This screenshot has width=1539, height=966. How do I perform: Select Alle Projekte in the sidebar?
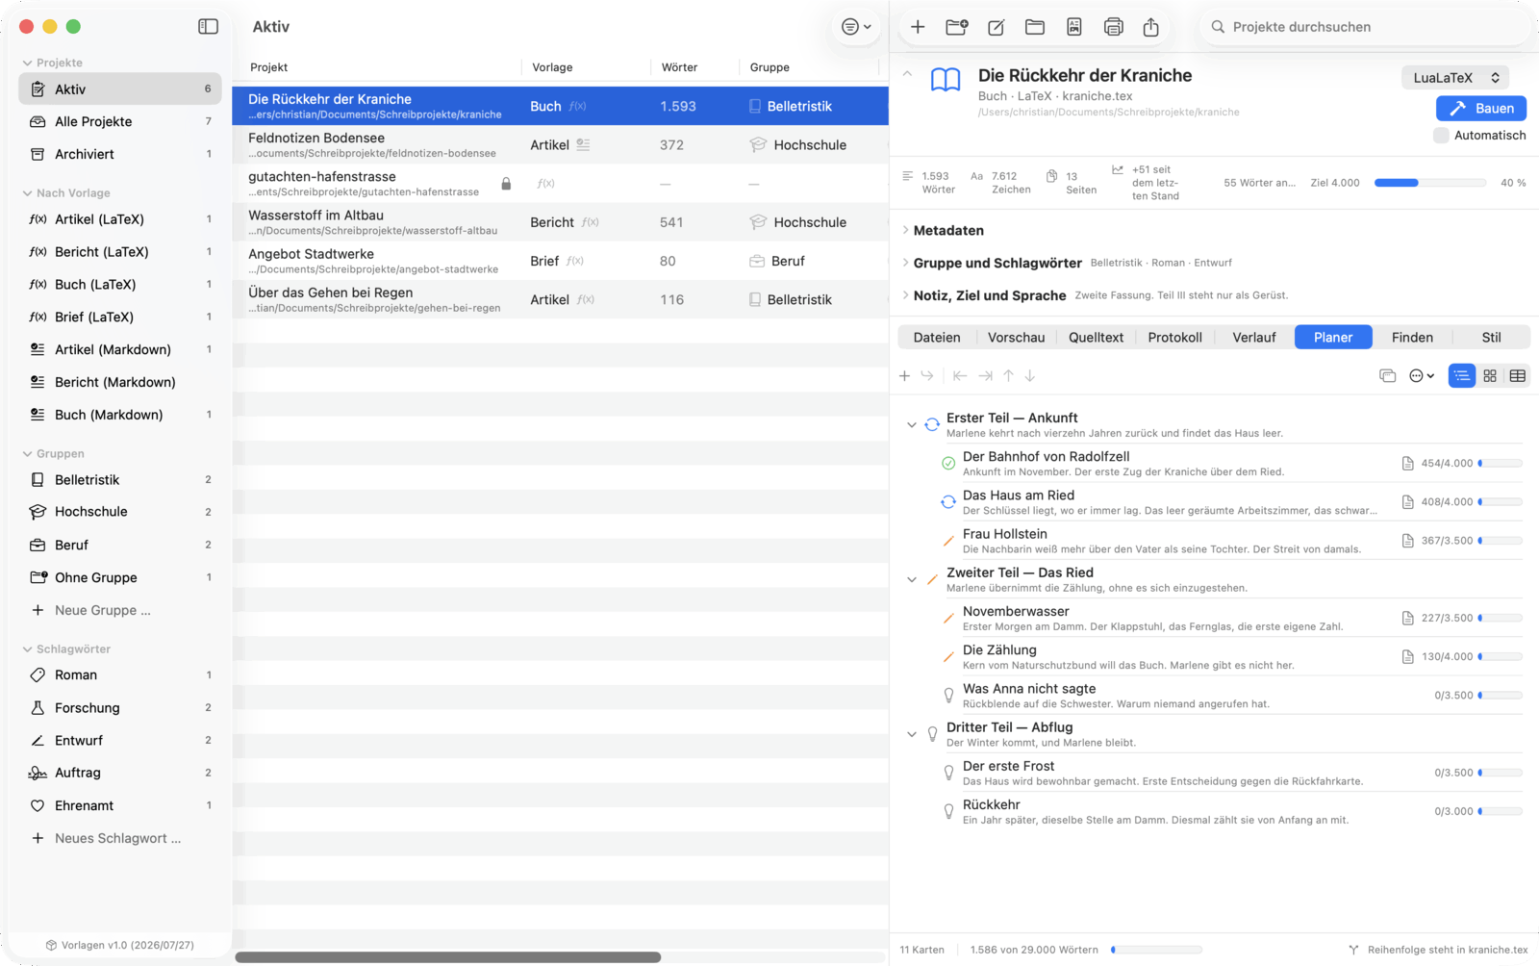click(x=120, y=122)
